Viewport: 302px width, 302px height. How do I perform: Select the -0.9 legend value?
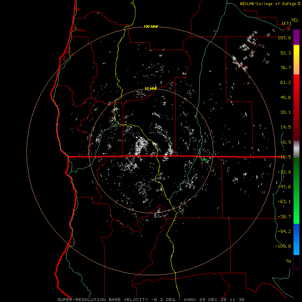coord(286,142)
